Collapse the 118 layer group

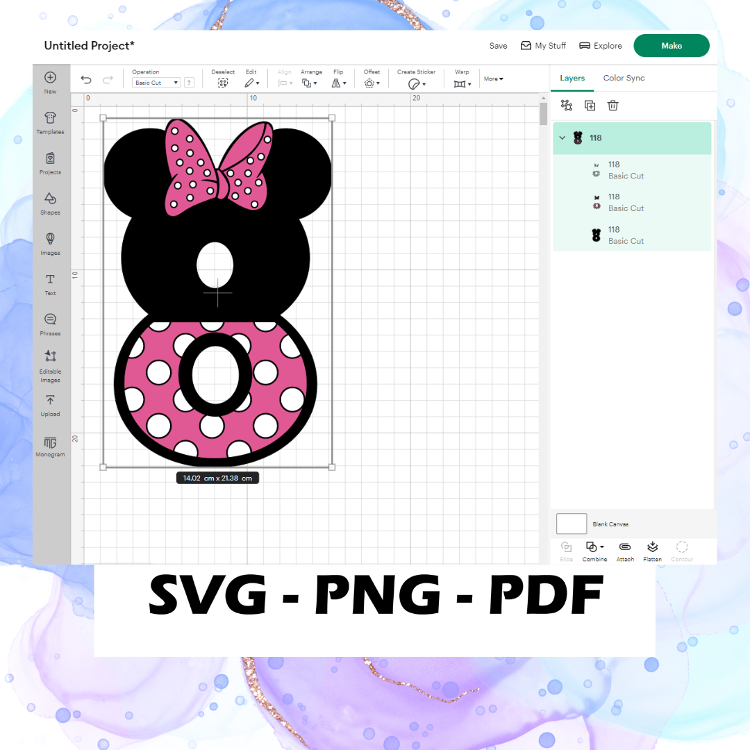click(x=562, y=137)
